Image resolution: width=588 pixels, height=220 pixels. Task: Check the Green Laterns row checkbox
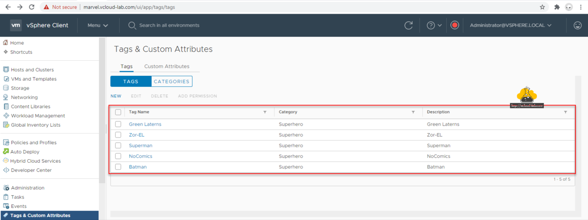tap(118, 124)
